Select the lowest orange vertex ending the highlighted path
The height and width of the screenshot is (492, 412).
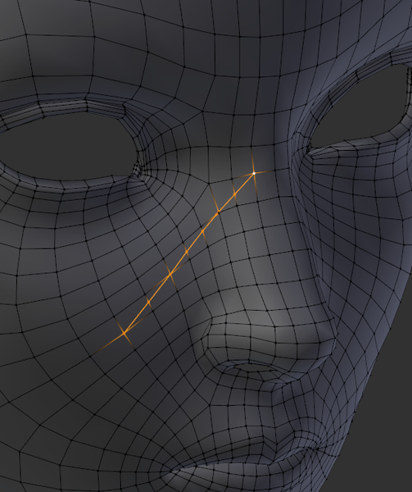pyautogui.click(x=125, y=333)
